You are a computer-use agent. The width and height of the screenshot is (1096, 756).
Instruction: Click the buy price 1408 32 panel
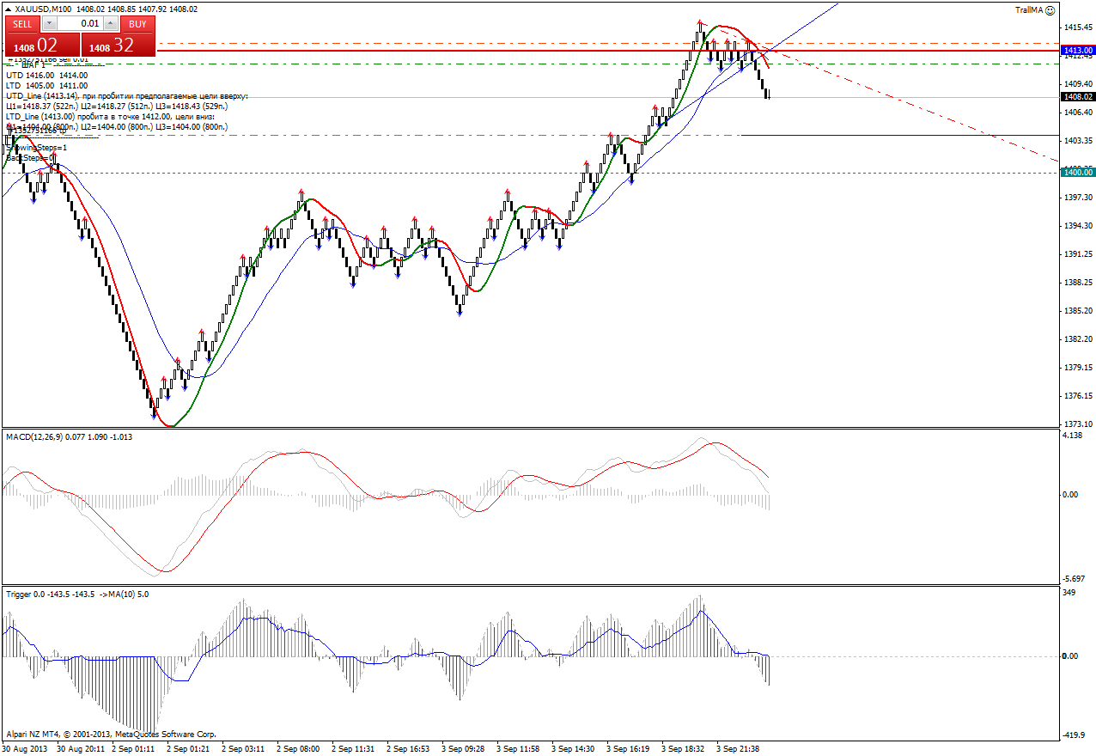point(118,46)
